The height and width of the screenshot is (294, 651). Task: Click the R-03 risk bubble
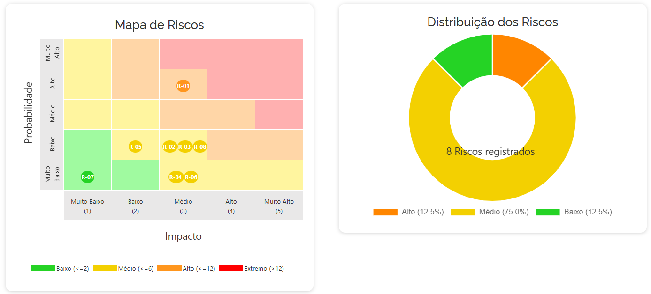click(x=184, y=147)
